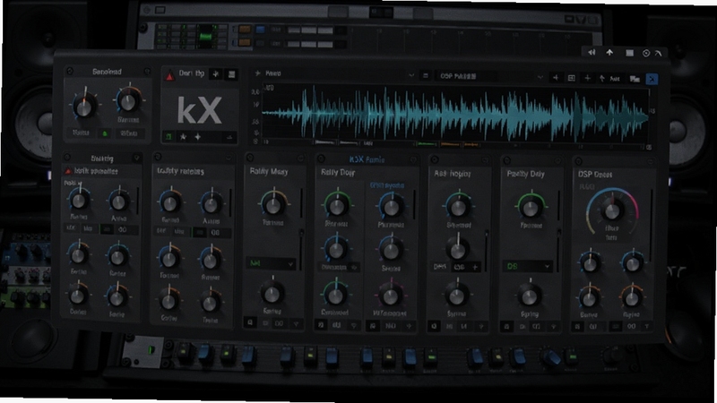717x403 pixels.
Task: Click the Rality Masy panel title
Action: coord(269,171)
